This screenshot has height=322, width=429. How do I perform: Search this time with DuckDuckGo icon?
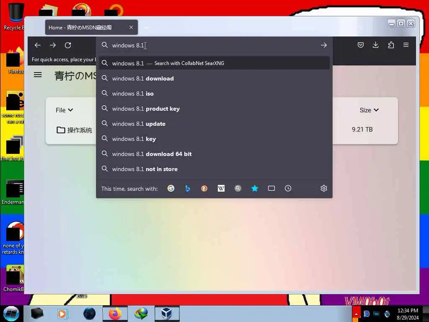204,188
